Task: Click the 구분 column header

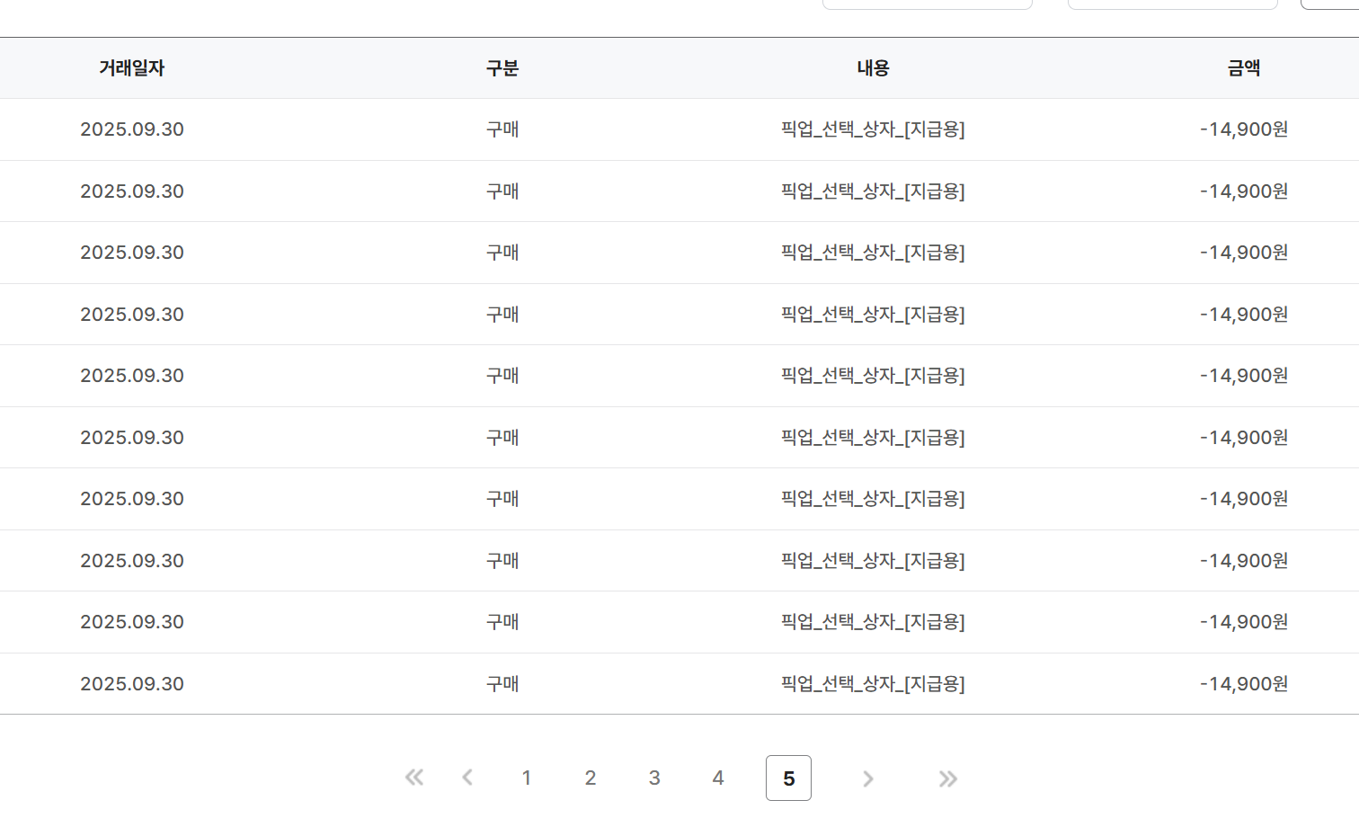Action: 502,68
